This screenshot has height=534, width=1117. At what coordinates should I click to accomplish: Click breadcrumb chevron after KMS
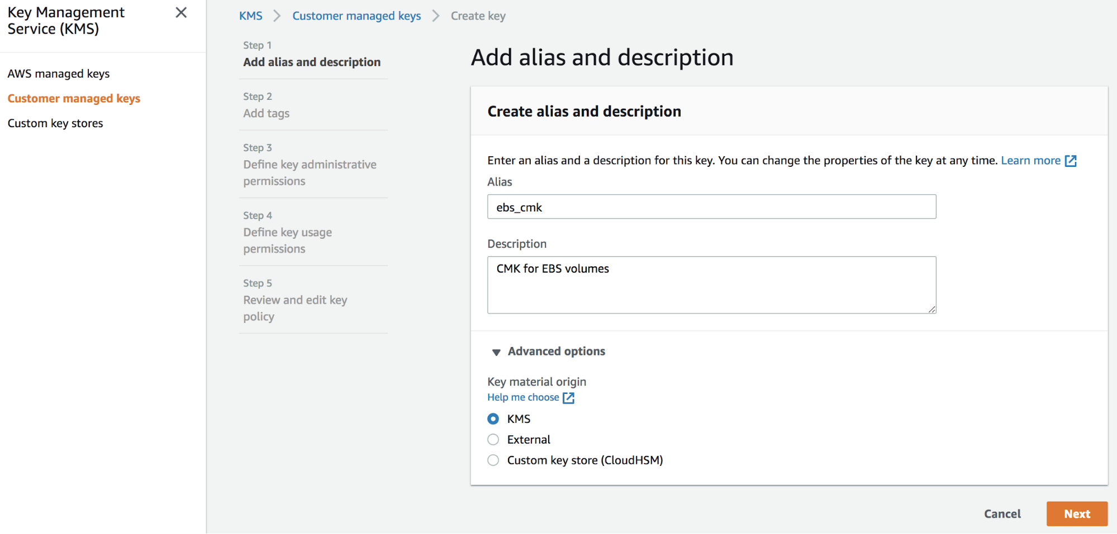[x=277, y=16]
